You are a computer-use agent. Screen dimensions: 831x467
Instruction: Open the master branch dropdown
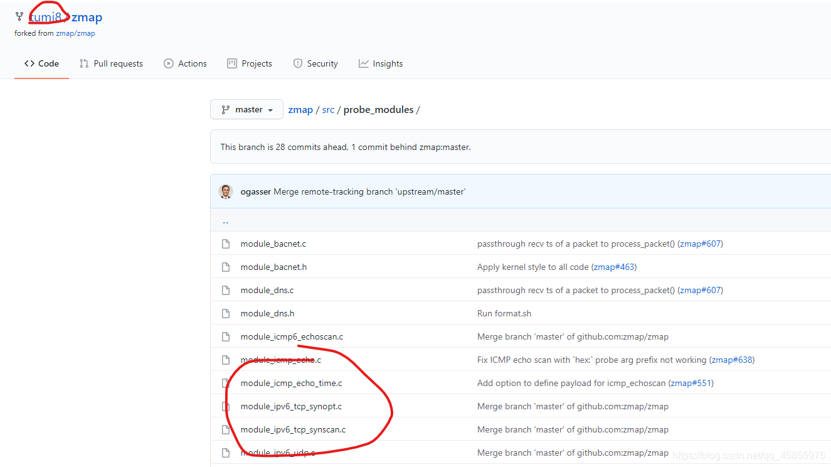[x=246, y=109]
